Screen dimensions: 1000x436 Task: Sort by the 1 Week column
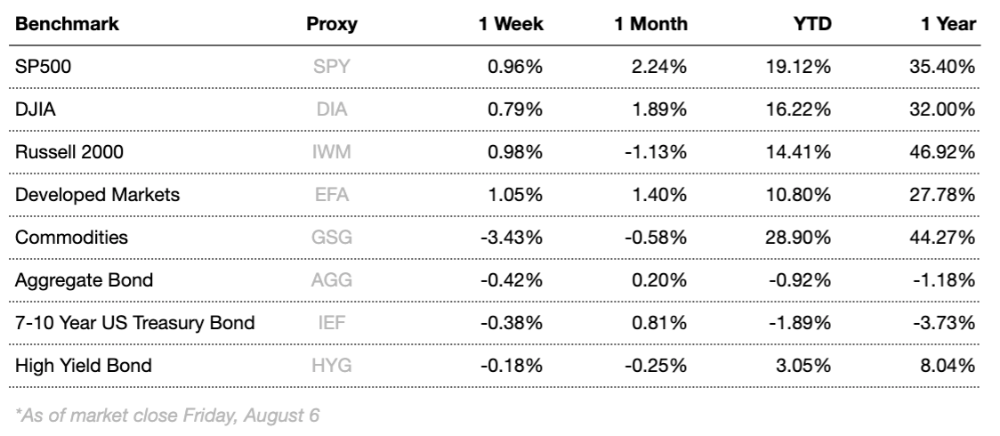[x=511, y=24]
